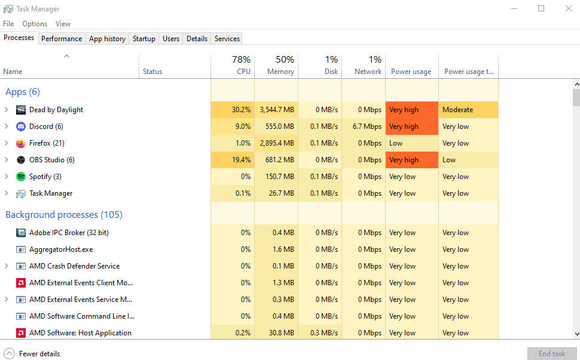Viewport: 580px width, 364px height.
Task: Switch to the Performance tab
Action: (62, 39)
